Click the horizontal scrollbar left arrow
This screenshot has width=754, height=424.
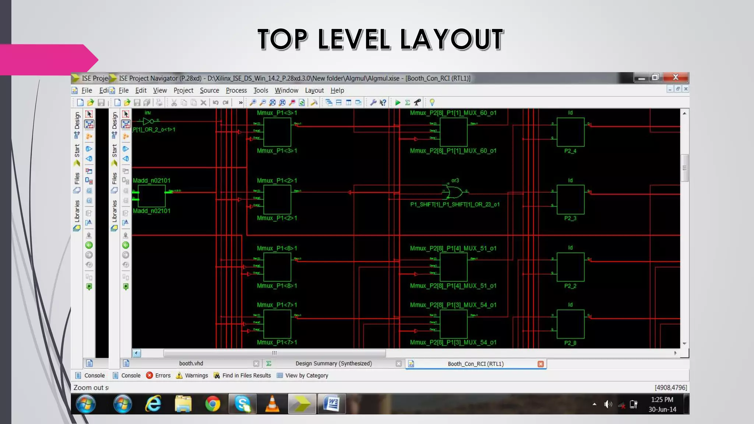coord(137,353)
